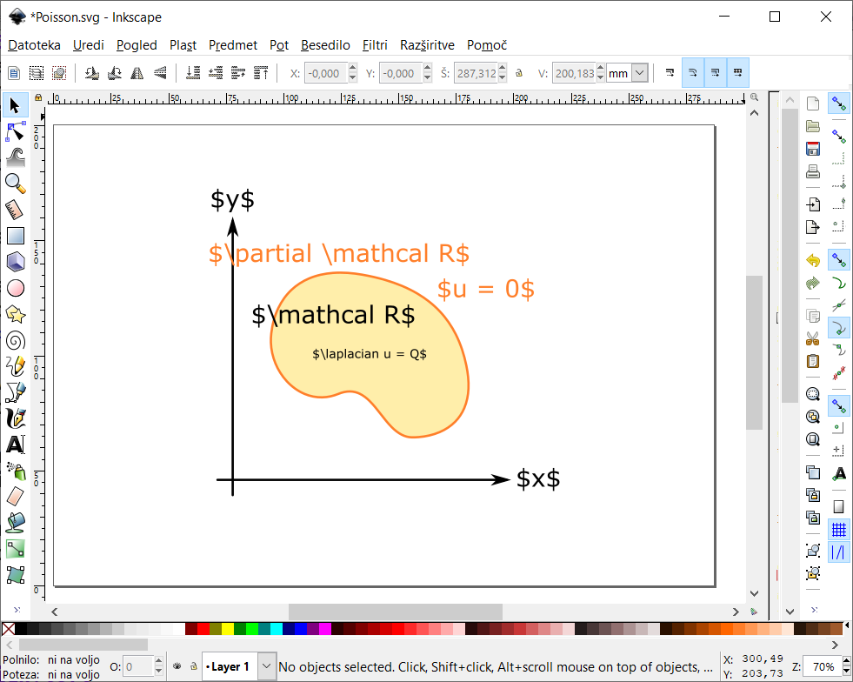The width and height of the screenshot is (853, 682).
Task: Open the mm units dropdown
Action: [640, 74]
